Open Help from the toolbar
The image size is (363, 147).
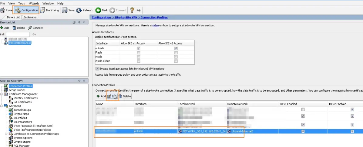coord(136,10)
